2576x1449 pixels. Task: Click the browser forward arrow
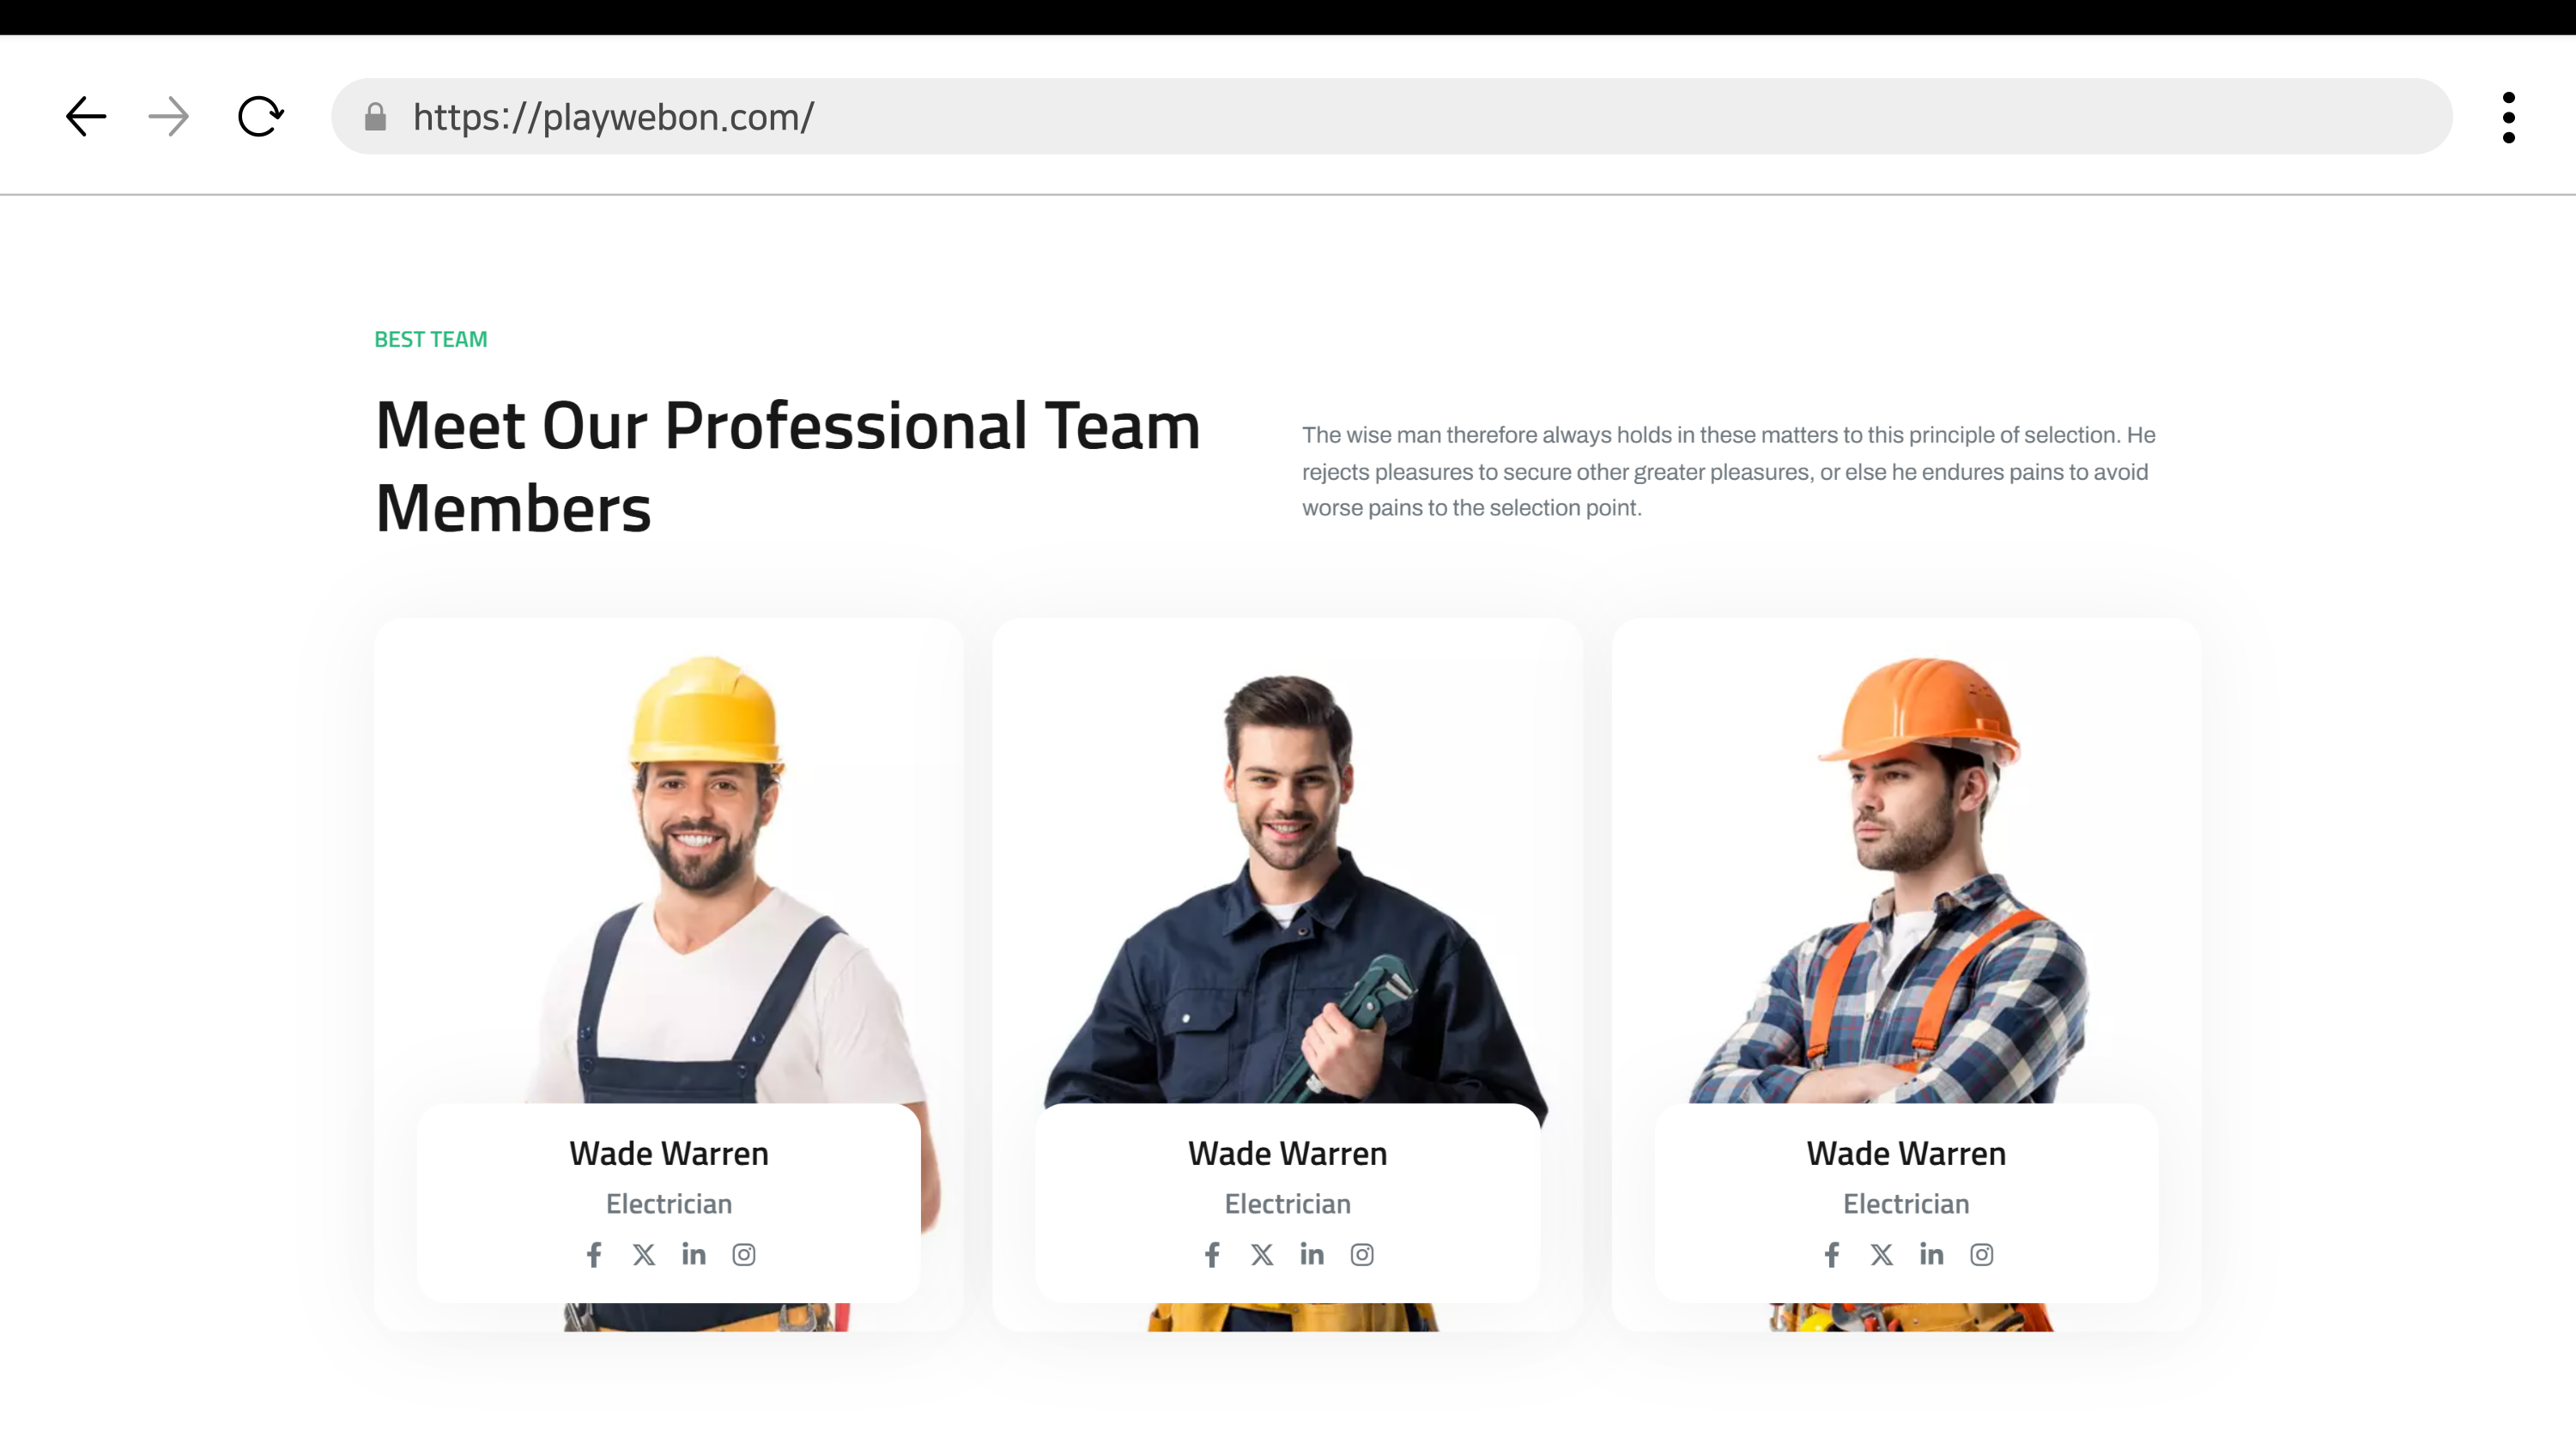(168, 117)
